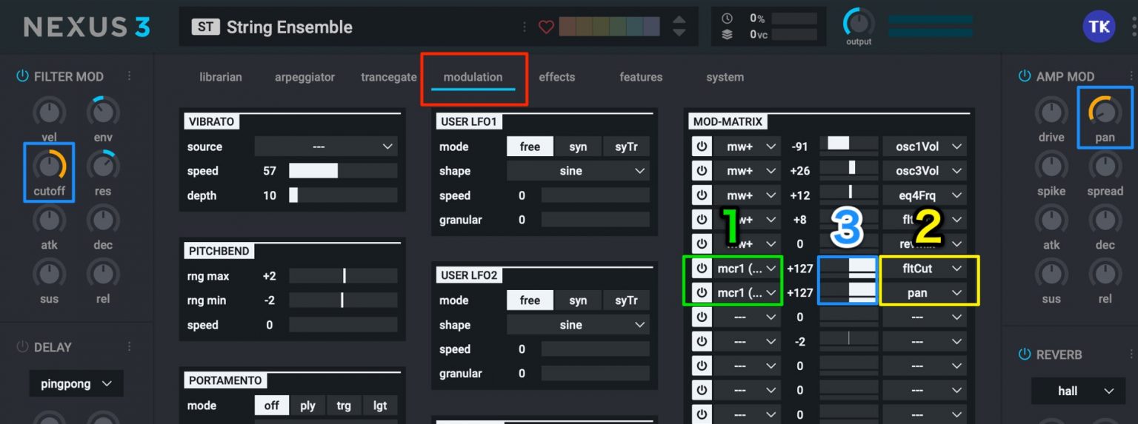Image resolution: width=1138 pixels, height=424 pixels.
Task: Select syn mode for User LFO1
Action: click(578, 147)
